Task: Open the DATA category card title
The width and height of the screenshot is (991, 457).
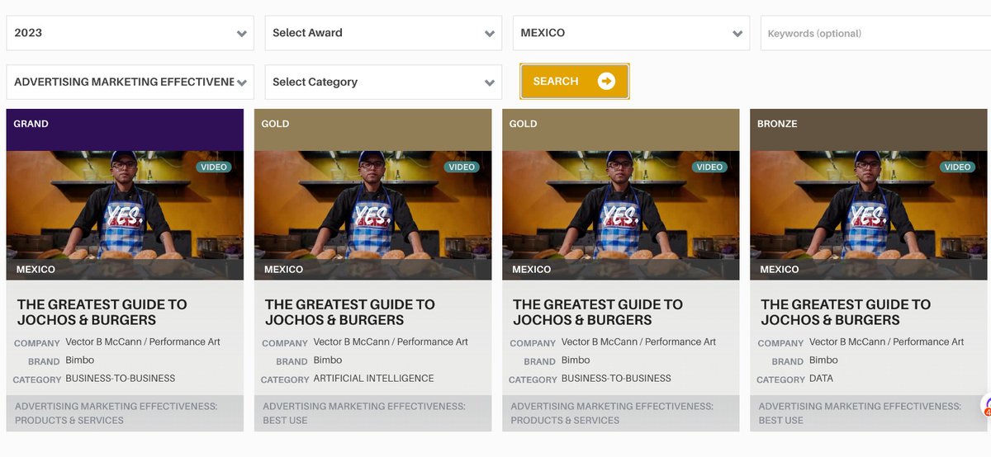Action: tap(846, 312)
